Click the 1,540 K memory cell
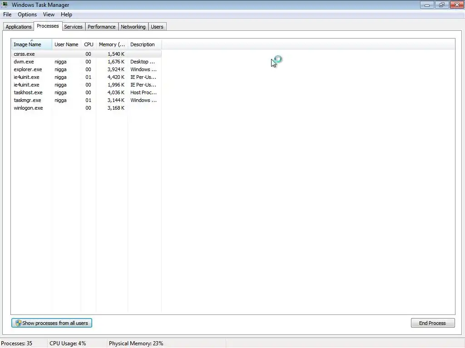The width and height of the screenshot is (465, 348). [x=116, y=54]
